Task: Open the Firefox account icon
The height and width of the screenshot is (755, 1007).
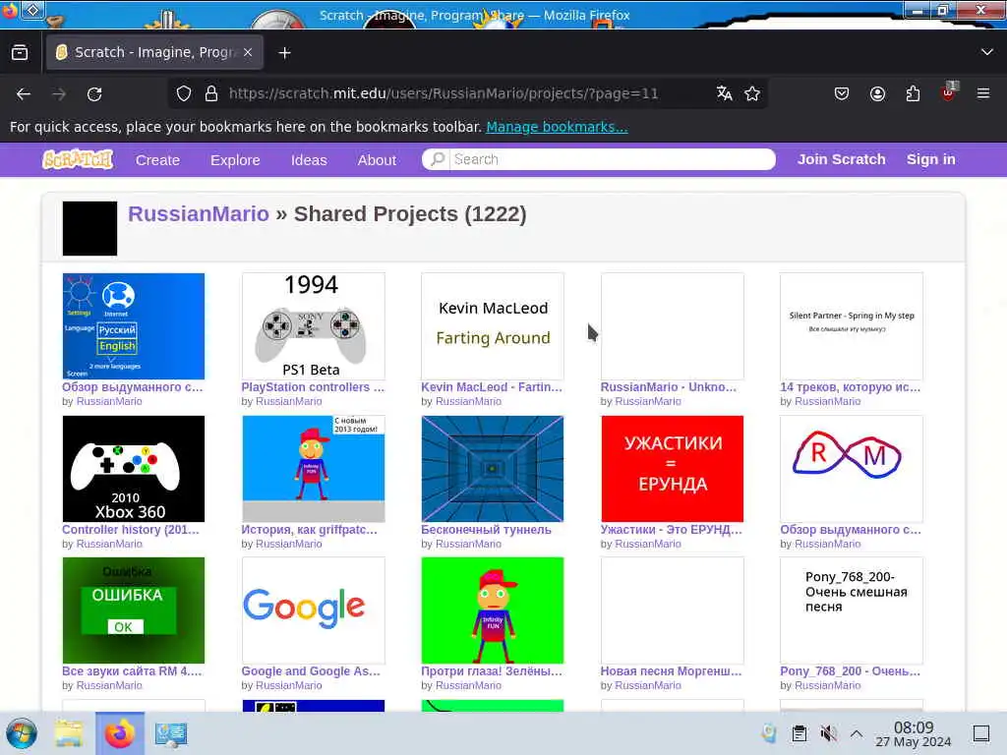Action: (877, 93)
